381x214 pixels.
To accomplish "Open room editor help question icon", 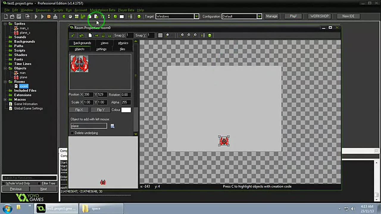I will pos(210,35).
